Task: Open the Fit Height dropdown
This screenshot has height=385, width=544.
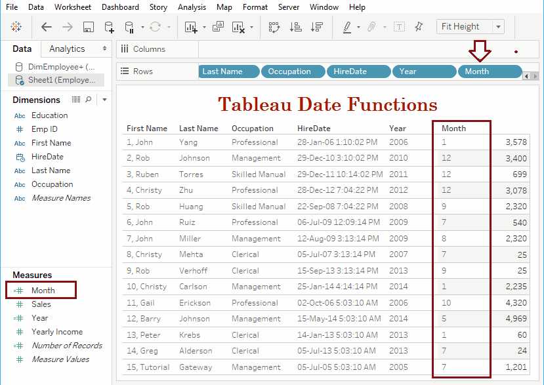Action: (498, 26)
